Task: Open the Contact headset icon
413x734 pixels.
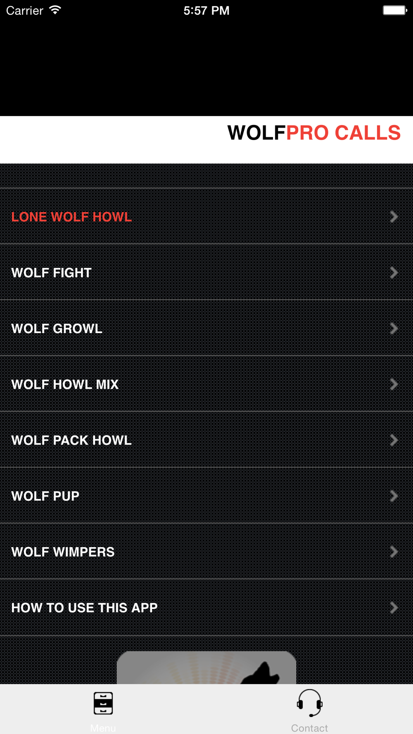Action: coord(309,703)
